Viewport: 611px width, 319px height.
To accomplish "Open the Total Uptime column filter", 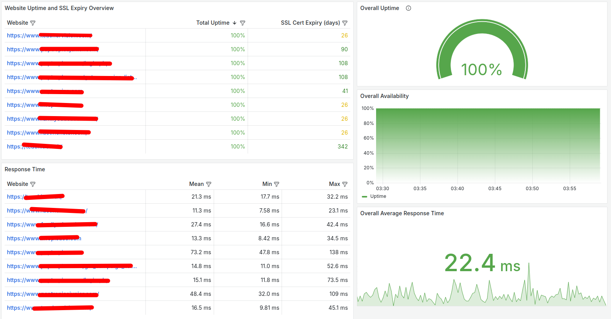I will click(243, 23).
